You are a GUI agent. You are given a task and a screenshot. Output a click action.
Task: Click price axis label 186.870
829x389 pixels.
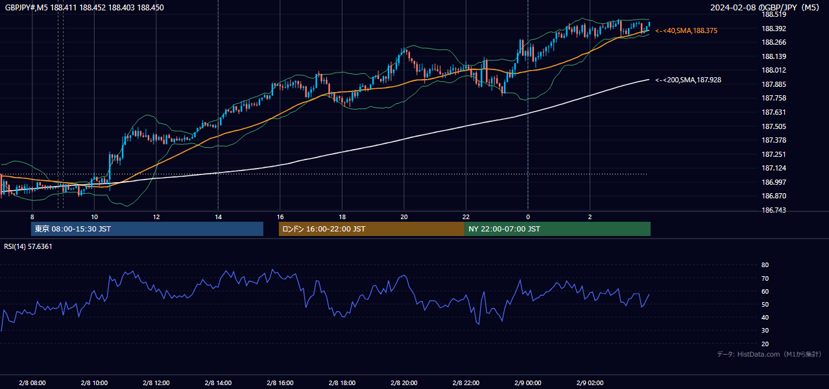(x=773, y=196)
